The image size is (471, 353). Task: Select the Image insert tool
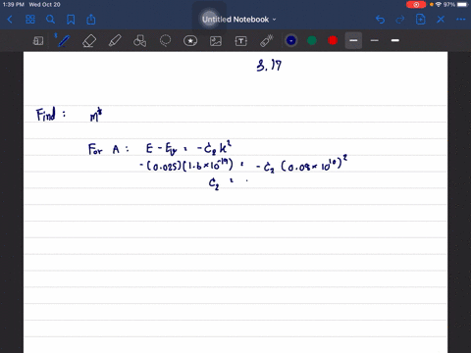pyautogui.click(x=216, y=41)
